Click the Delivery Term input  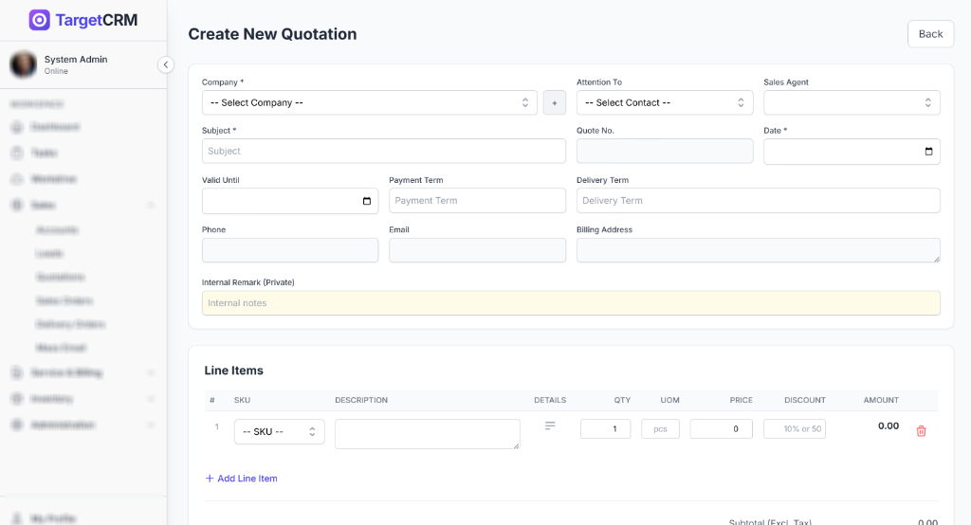coord(758,201)
